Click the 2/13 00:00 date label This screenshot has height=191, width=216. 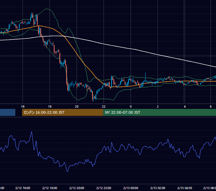pyautogui.click(x=131, y=188)
